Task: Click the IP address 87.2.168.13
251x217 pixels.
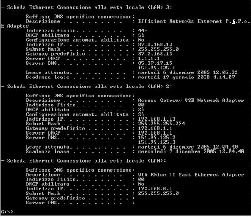Action: pyautogui.click(x=155, y=44)
